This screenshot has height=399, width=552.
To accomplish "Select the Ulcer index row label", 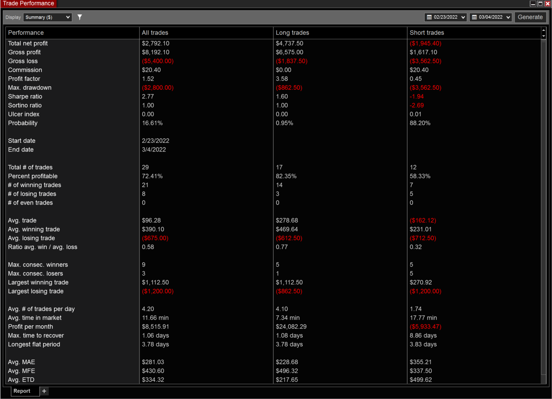I will tap(24, 114).
